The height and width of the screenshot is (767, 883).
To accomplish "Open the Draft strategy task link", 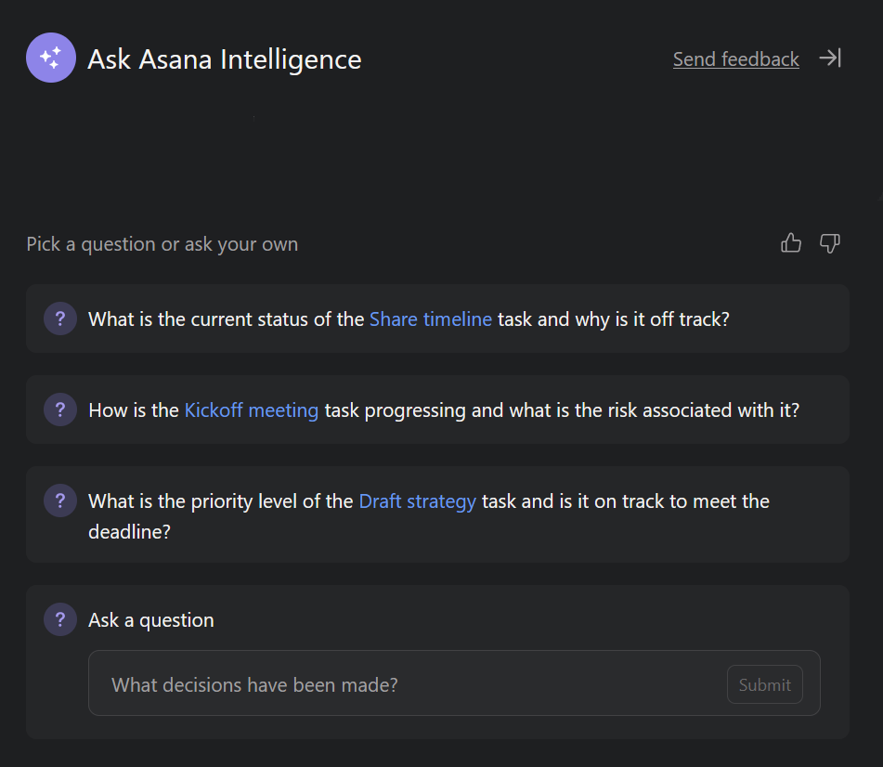I will pyautogui.click(x=417, y=501).
